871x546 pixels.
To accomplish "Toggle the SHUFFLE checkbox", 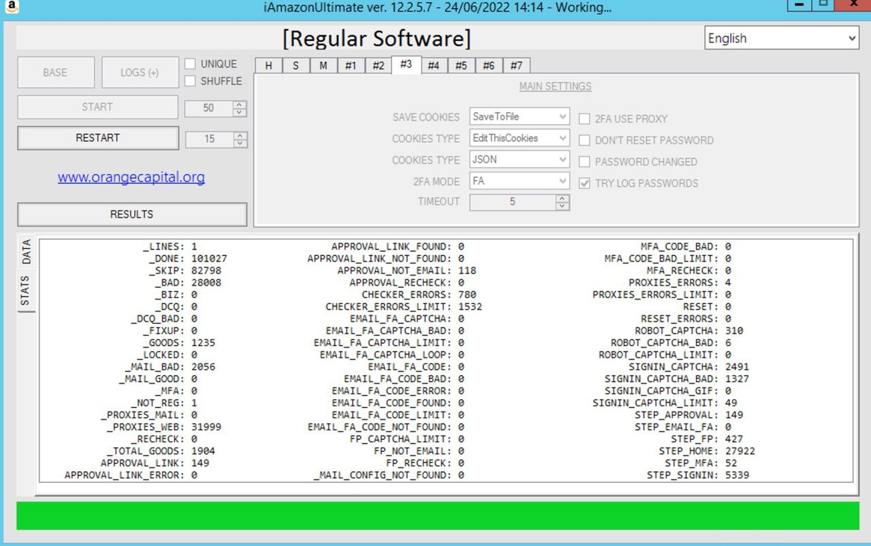I will click(x=191, y=81).
